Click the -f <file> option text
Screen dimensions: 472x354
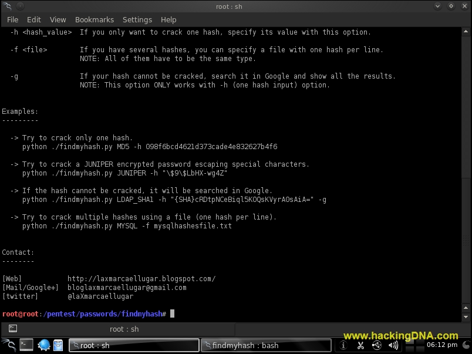[29, 50]
